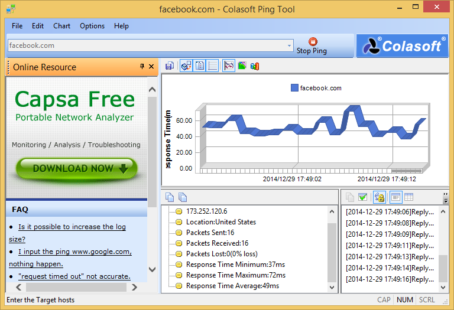Open the Options menu
The width and height of the screenshot is (454, 310).
click(x=92, y=26)
